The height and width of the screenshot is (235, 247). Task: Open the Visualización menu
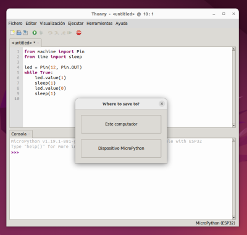pyautogui.click(x=52, y=23)
